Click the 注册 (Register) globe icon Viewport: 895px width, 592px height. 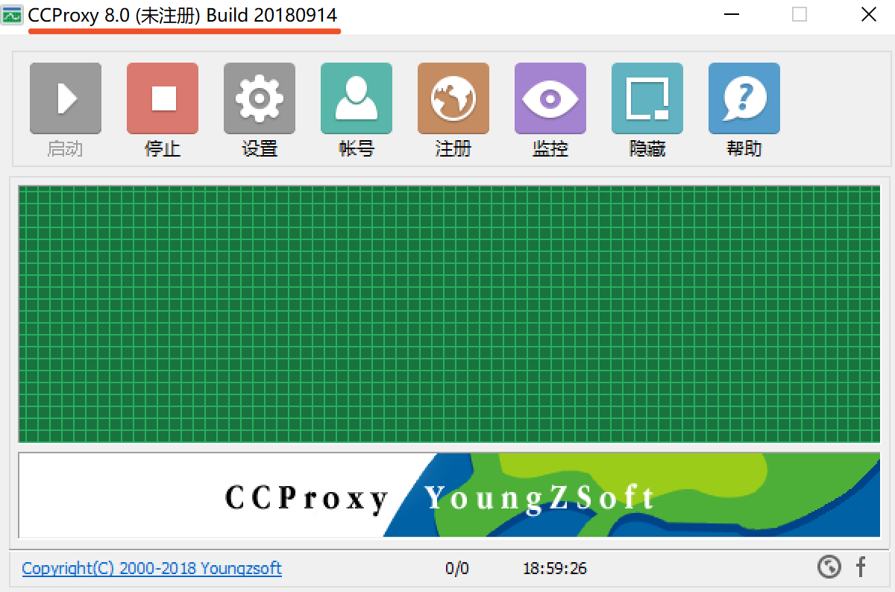tap(453, 98)
